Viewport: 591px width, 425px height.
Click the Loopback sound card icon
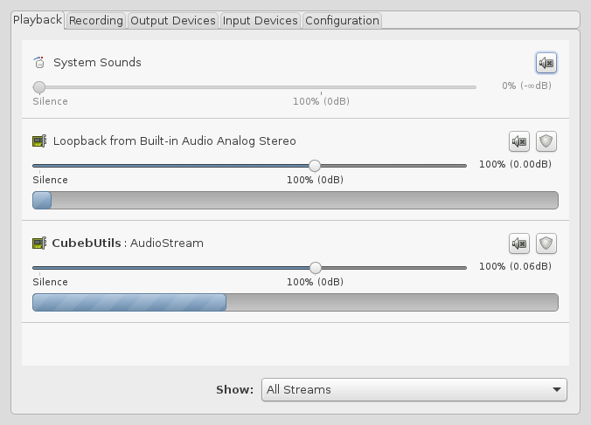coord(39,141)
